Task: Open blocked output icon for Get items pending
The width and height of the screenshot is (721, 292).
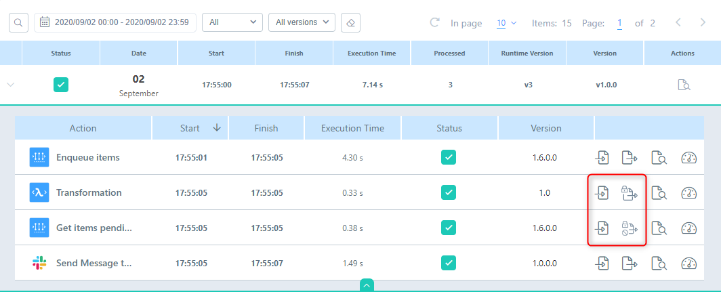Action: tap(630, 228)
